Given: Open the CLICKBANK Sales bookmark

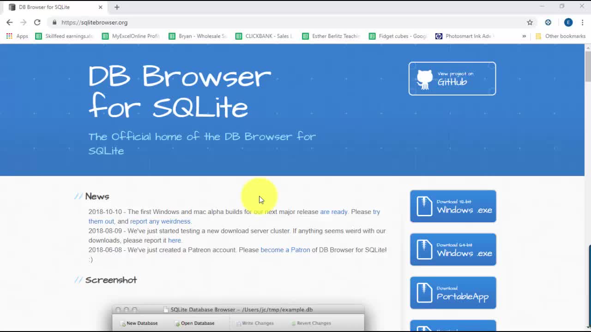Looking at the screenshot, I should pyautogui.click(x=264, y=36).
